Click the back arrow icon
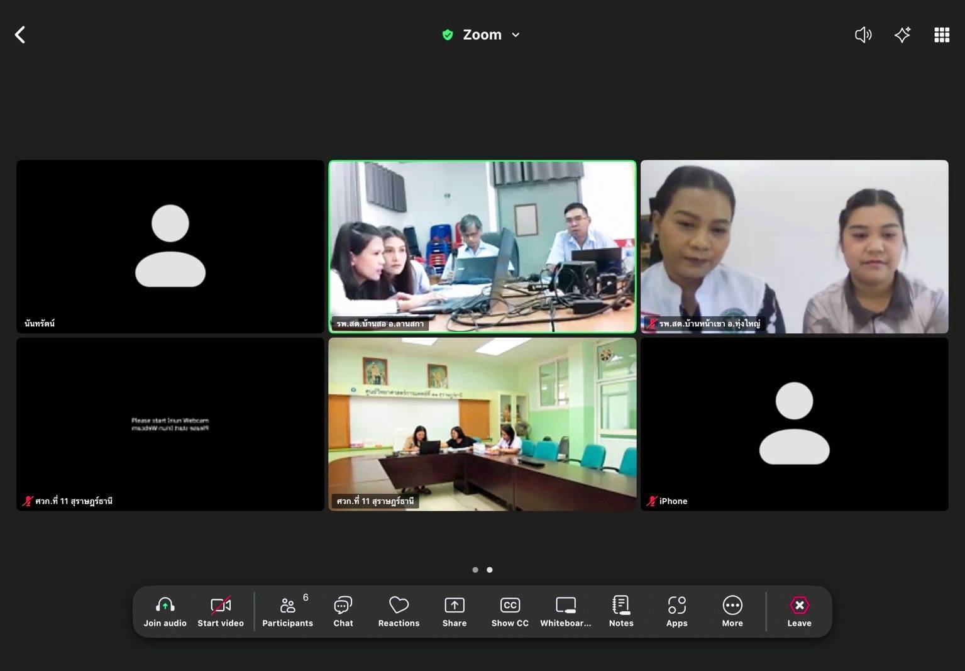The width and height of the screenshot is (965, 671). click(x=20, y=35)
